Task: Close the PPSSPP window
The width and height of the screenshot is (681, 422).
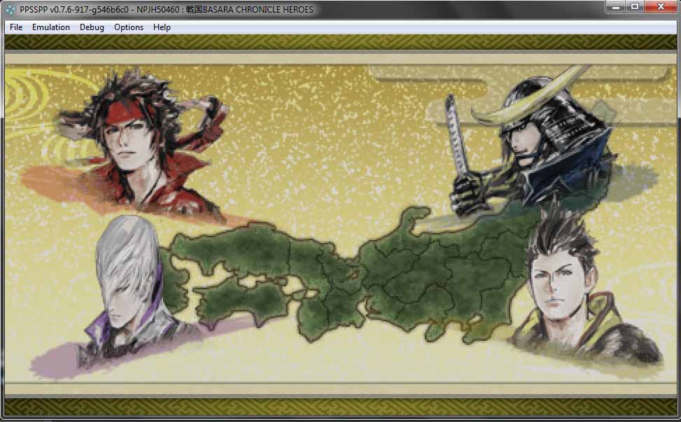Action: [660, 7]
